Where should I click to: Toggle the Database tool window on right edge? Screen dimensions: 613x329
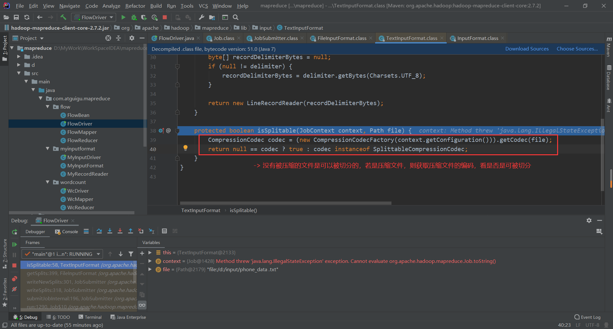click(609, 78)
